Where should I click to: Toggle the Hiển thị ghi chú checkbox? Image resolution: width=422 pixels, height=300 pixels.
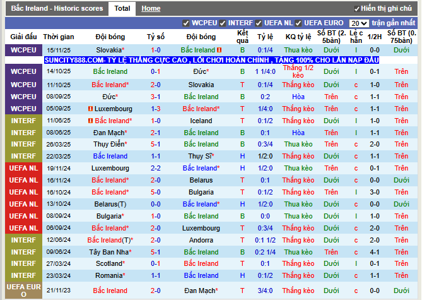coord(356,8)
